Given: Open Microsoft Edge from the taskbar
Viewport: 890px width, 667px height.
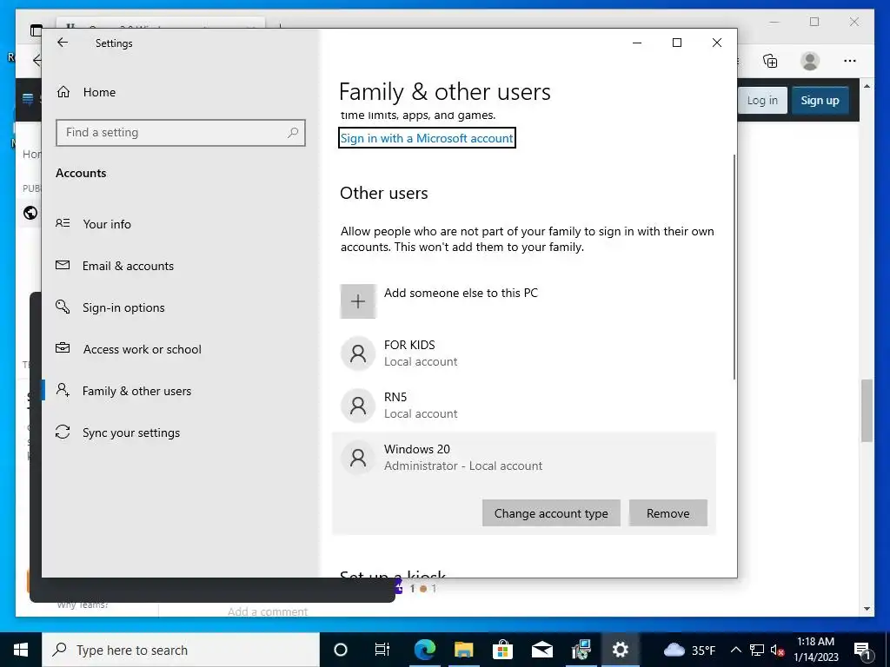Looking at the screenshot, I should 424,650.
